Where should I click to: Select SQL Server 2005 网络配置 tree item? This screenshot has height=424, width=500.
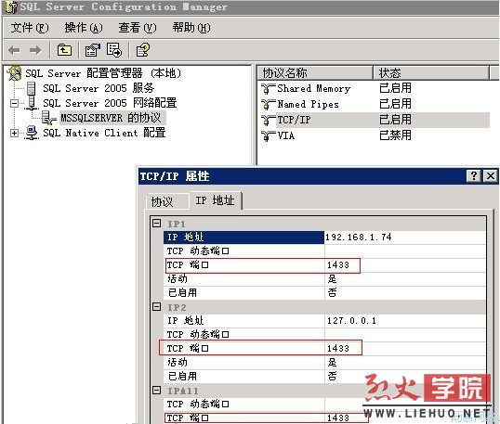[x=110, y=103]
